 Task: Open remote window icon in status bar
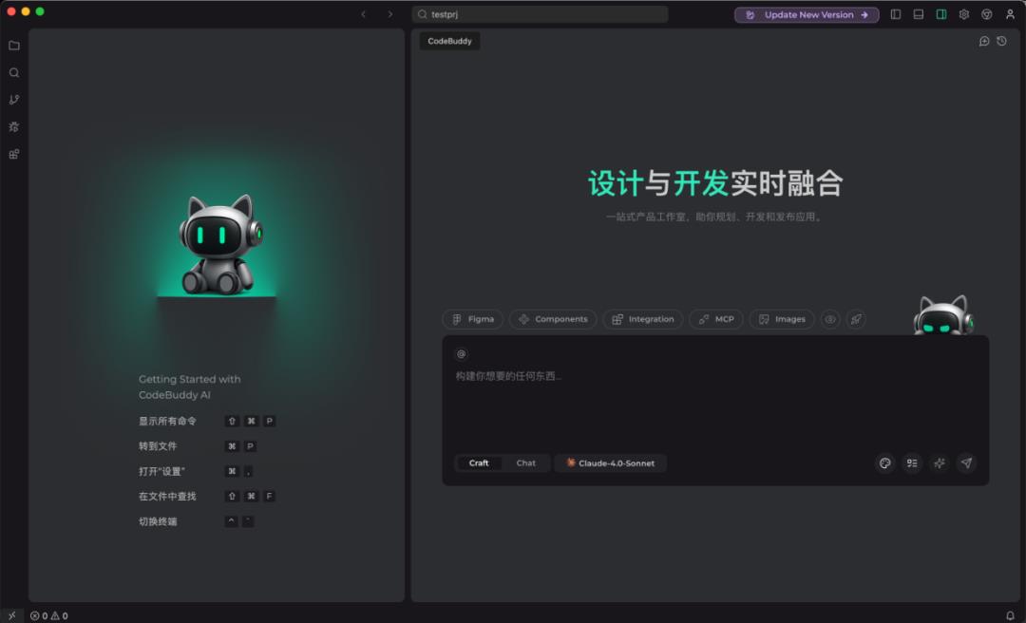11,615
